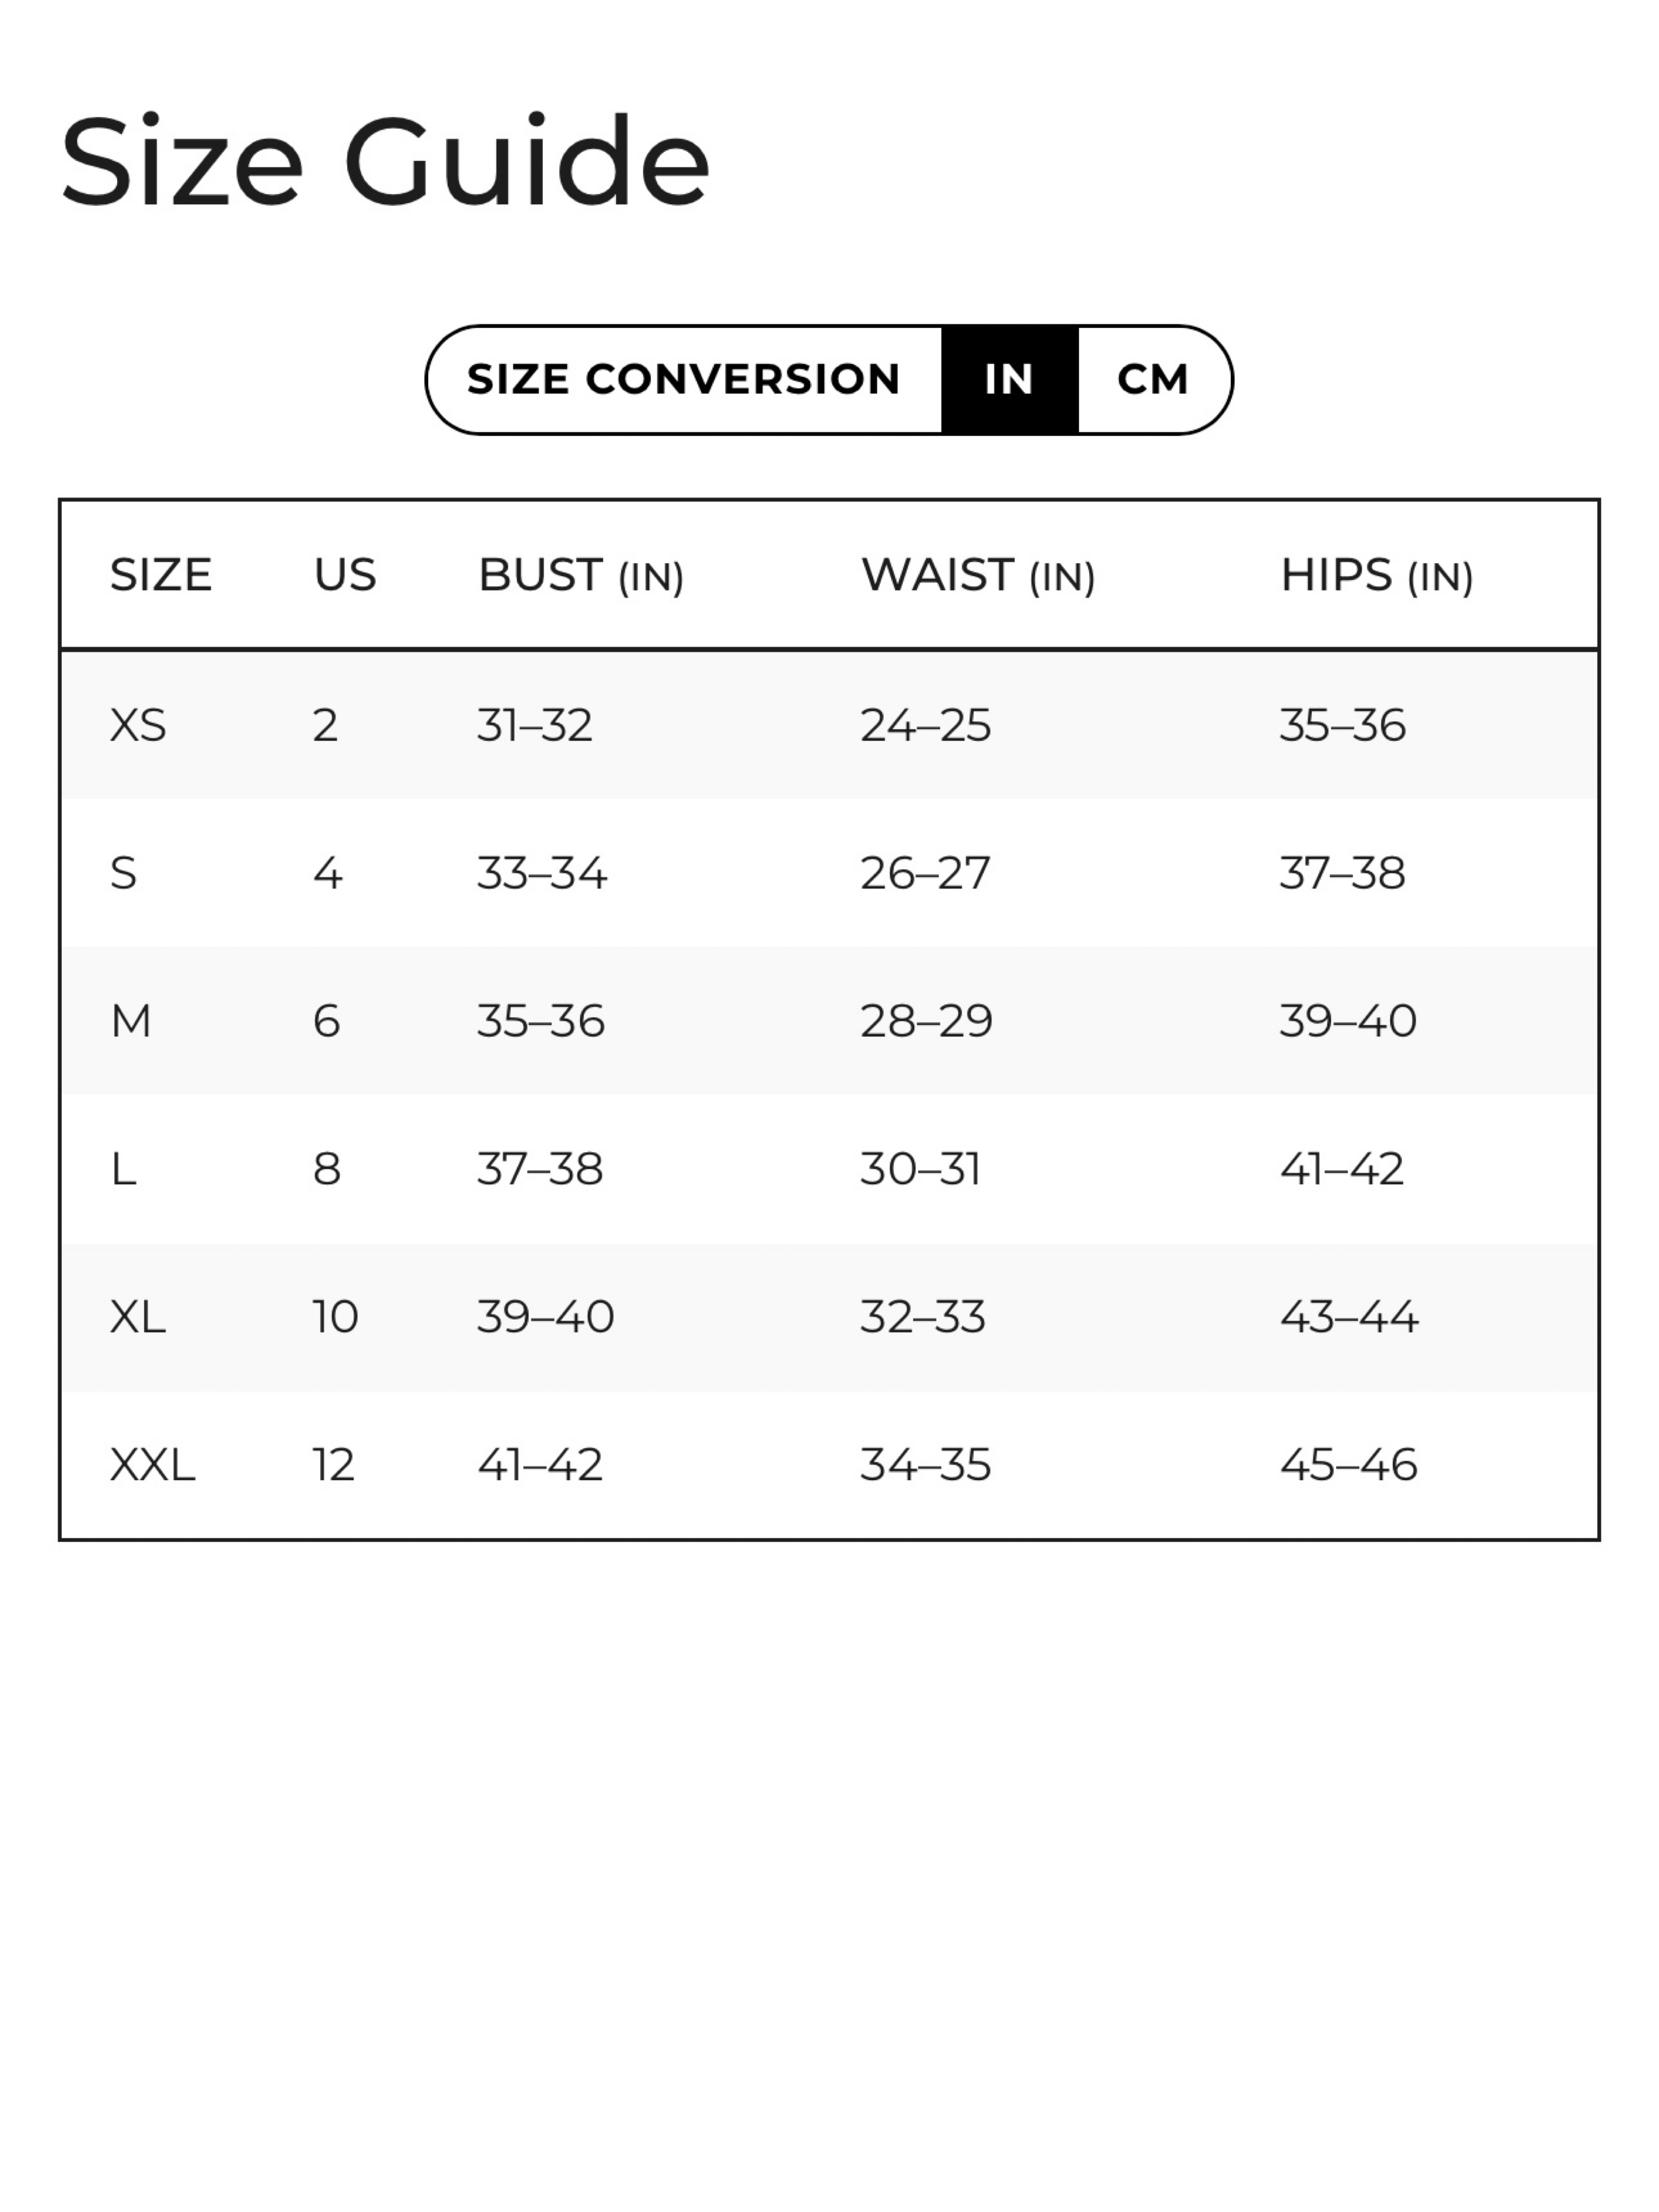The width and height of the screenshot is (1659, 2212).
Task: Click US size 10 in XL row
Action: [x=335, y=1317]
